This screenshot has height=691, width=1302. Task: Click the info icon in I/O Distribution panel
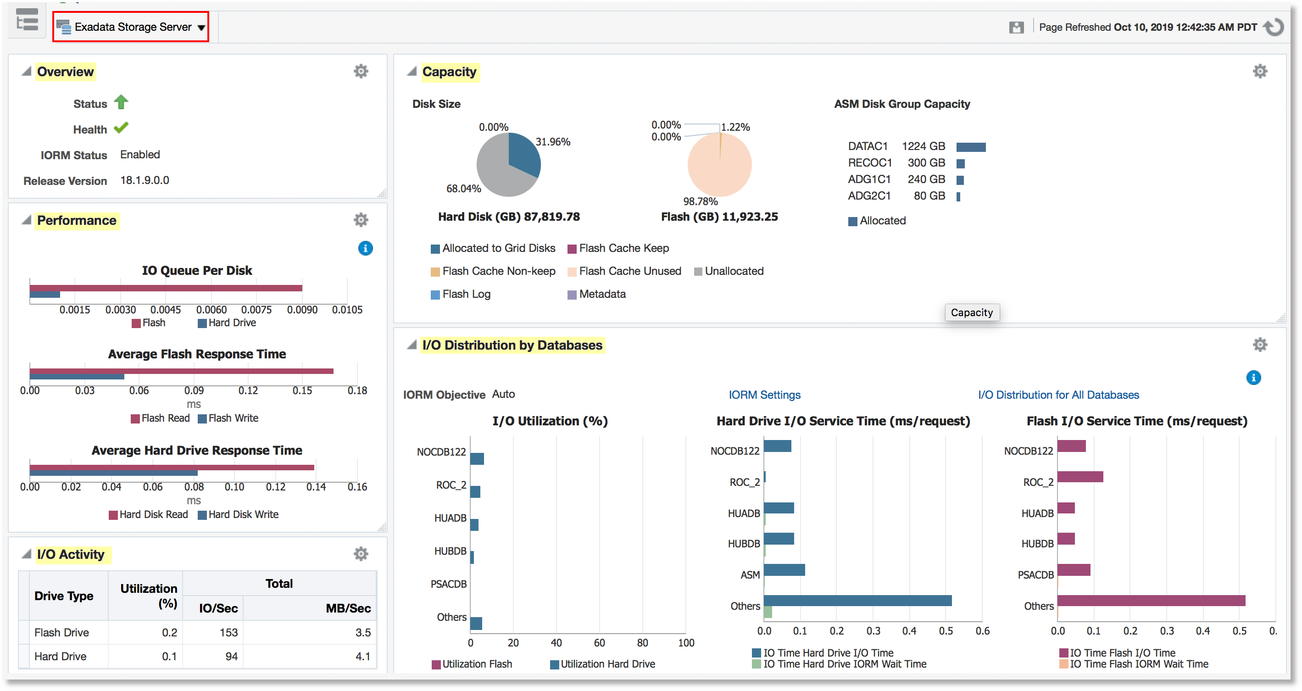coord(1253,378)
